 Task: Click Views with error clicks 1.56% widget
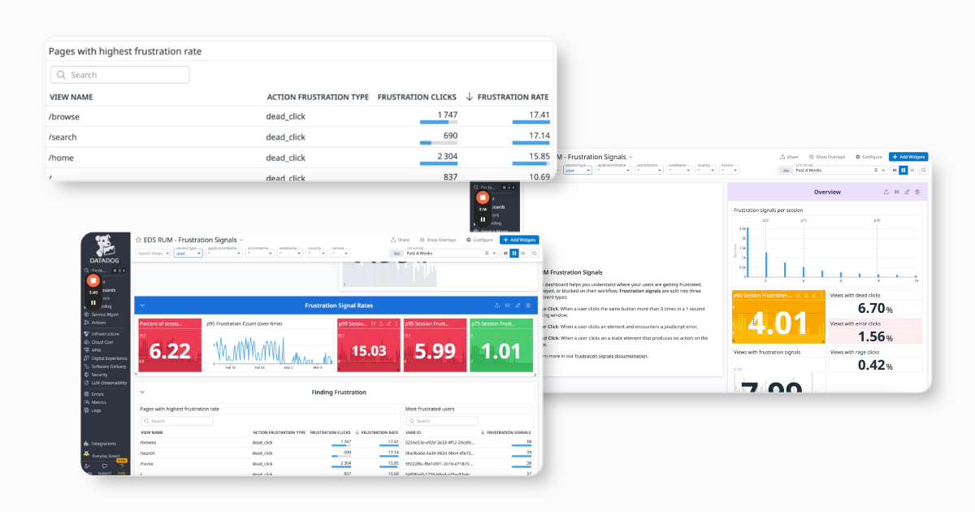[875, 330]
